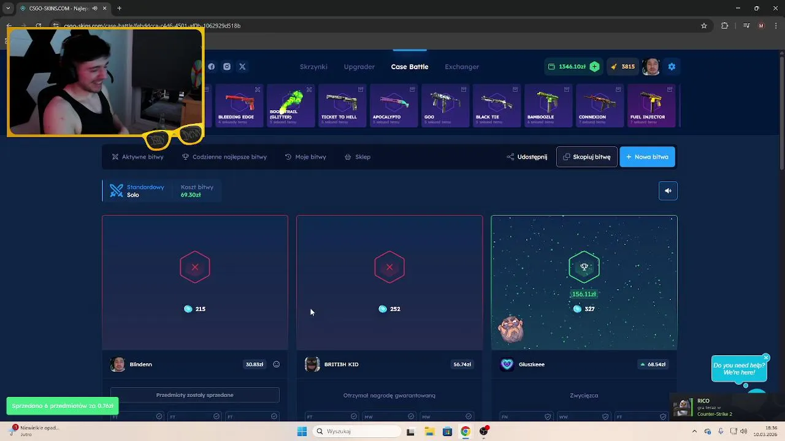
Task: Open Moje bitwy section
Action: (x=305, y=157)
